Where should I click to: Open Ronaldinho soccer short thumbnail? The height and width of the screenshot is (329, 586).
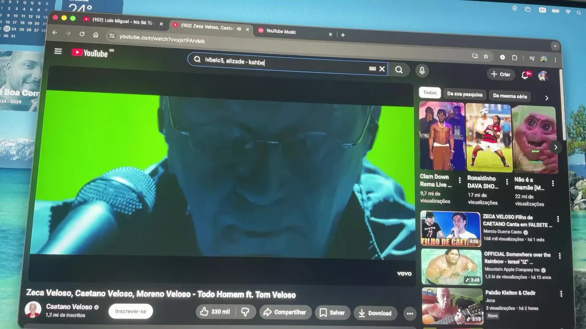tap(488, 137)
